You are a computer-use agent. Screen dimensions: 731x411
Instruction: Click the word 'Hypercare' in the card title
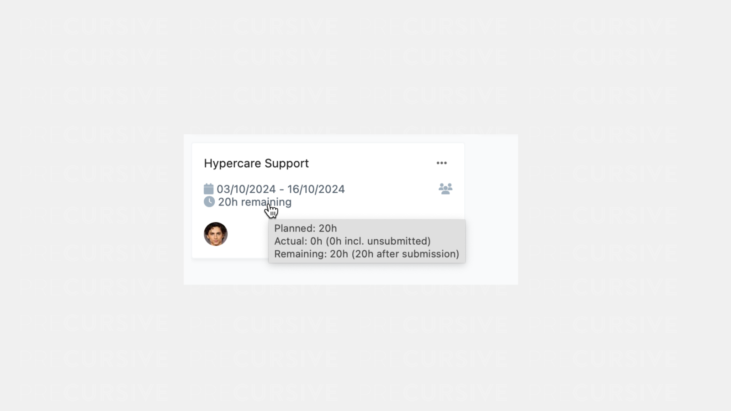233,163
